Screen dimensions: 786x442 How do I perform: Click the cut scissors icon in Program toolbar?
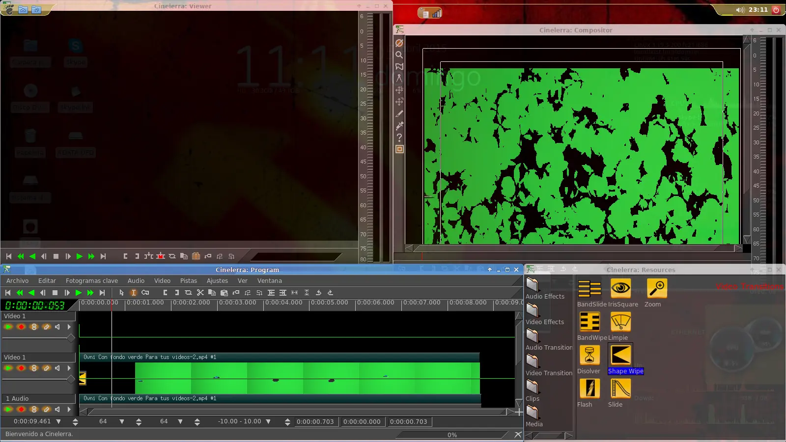(200, 293)
